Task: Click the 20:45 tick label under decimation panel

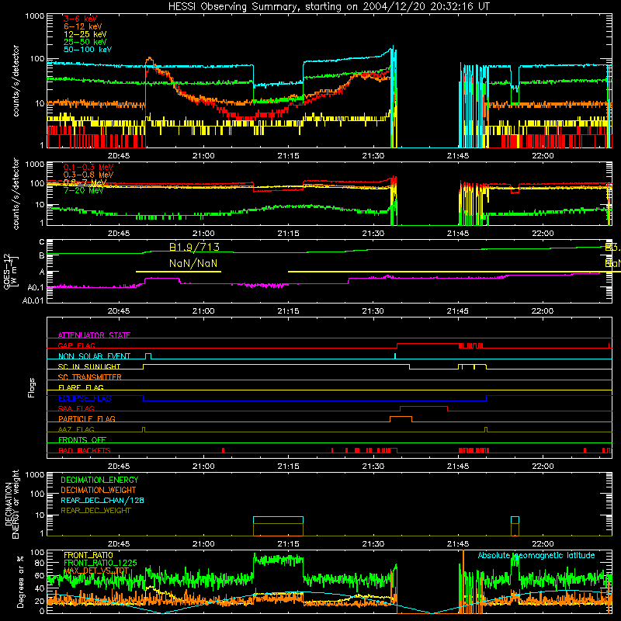Action: [x=119, y=544]
